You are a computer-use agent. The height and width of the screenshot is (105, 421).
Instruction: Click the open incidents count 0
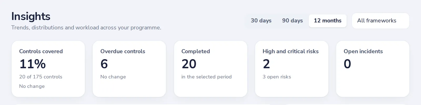[347, 64]
